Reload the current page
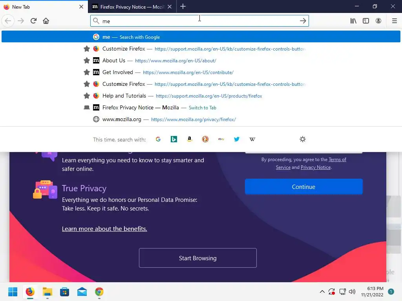The height and width of the screenshot is (301, 402). 33,21
